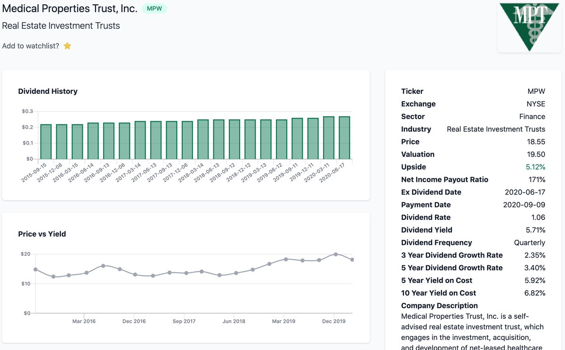Click the green Upside value 5.12%

(536, 167)
